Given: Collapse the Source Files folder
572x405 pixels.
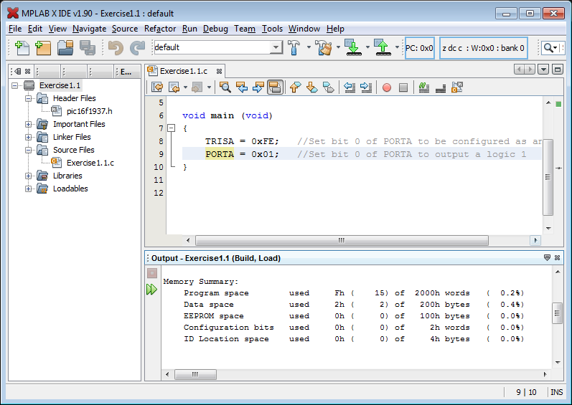Looking at the screenshot, I should pos(28,150).
